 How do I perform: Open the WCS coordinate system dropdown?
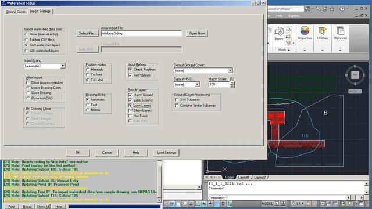coord(355,91)
